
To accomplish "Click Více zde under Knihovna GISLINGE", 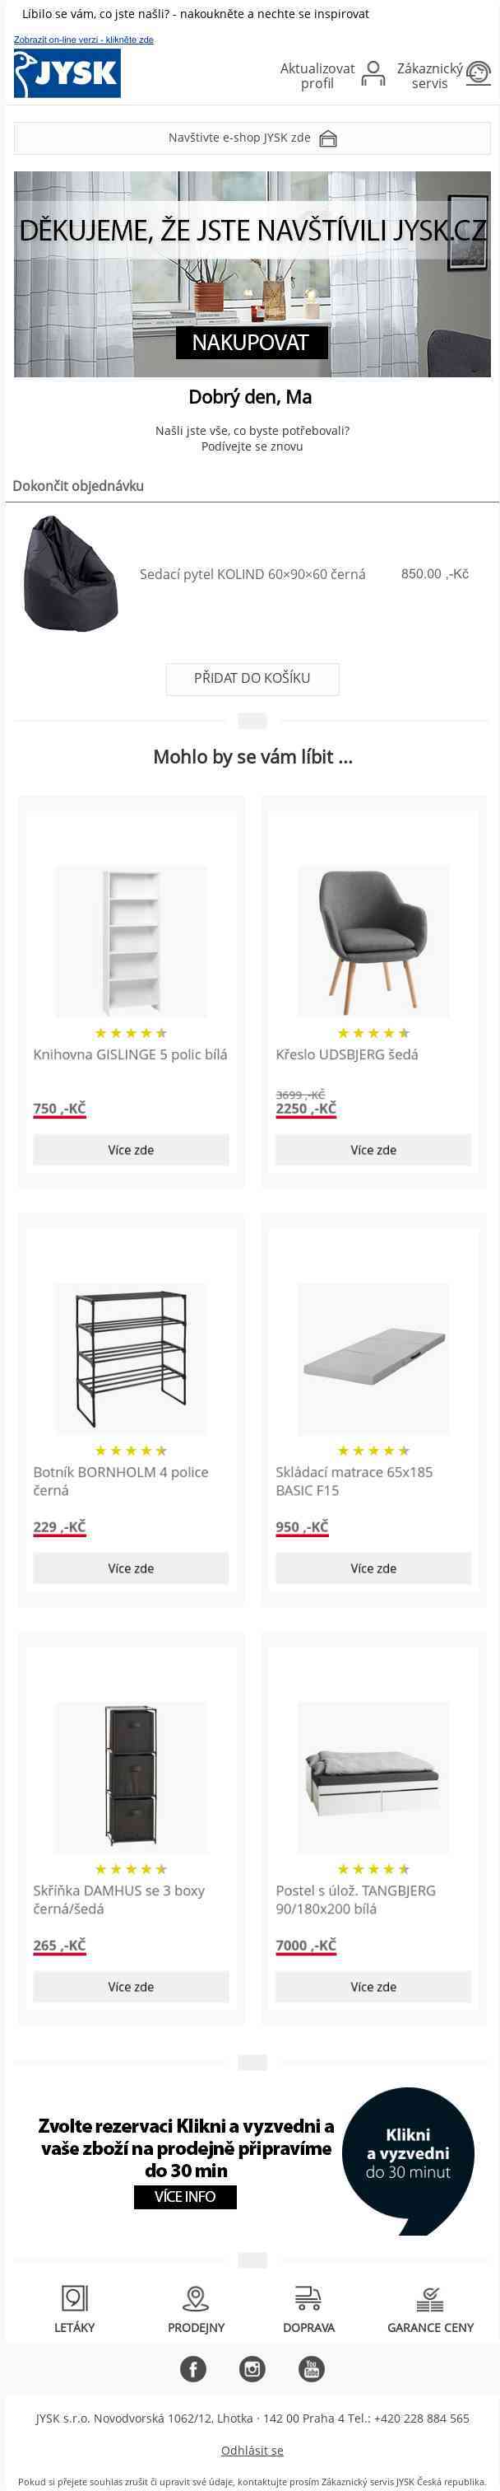I will [x=130, y=1149].
